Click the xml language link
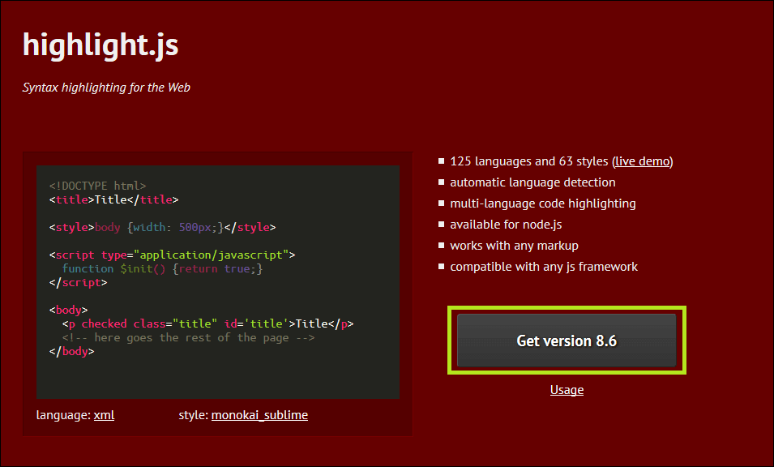The height and width of the screenshot is (467, 774). pos(105,415)
